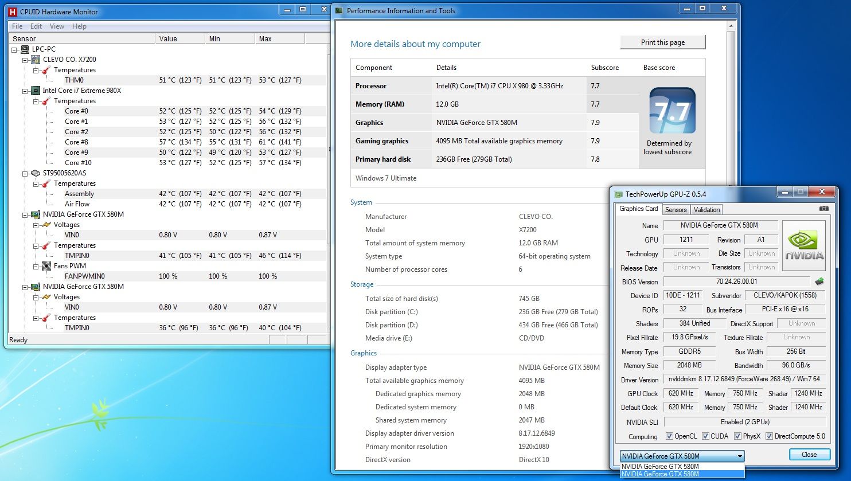Click the thermometer icon under Intel Core i7
This screenshot has height=481, width=851.
[46, 101]
